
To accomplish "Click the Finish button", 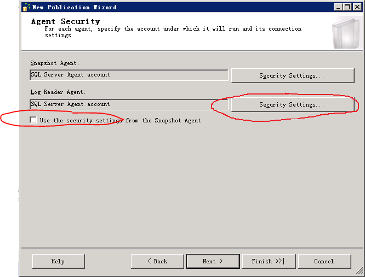I will (x=269, y=261).
